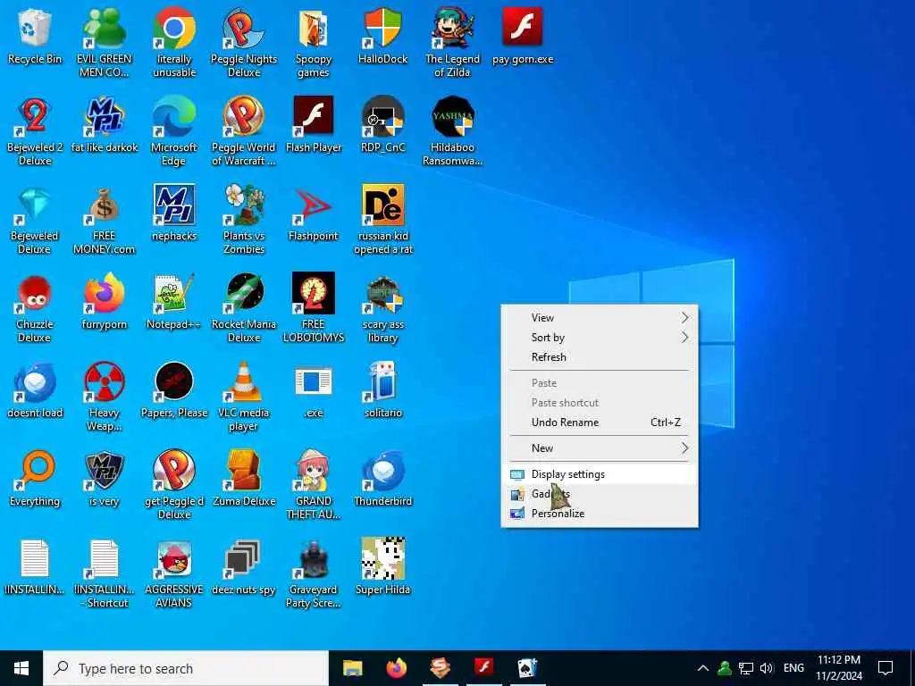Choose Undo Rename in the context menu
This screenshot has width=915, height=686.
[600, 422]
